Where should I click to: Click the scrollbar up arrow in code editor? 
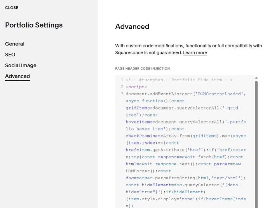tap(256, 78)
